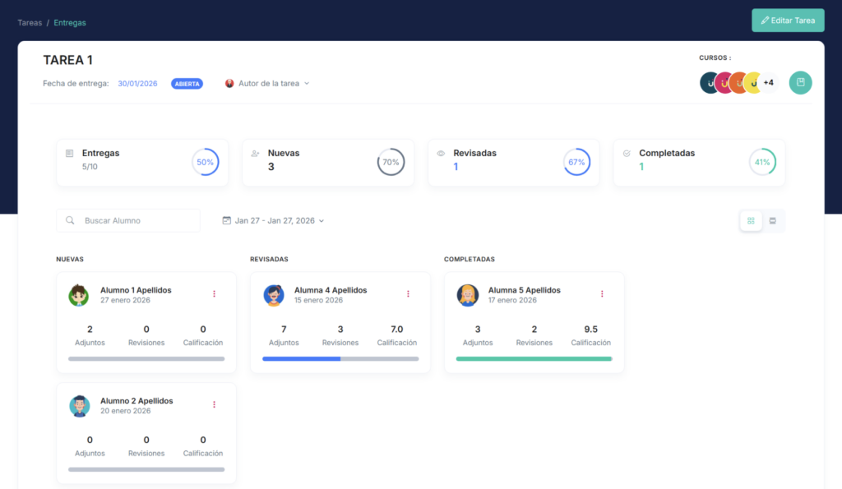
Task: Go to Tareas in the breadcrumb
Action: pyautogui.click(x=30, y=23)
